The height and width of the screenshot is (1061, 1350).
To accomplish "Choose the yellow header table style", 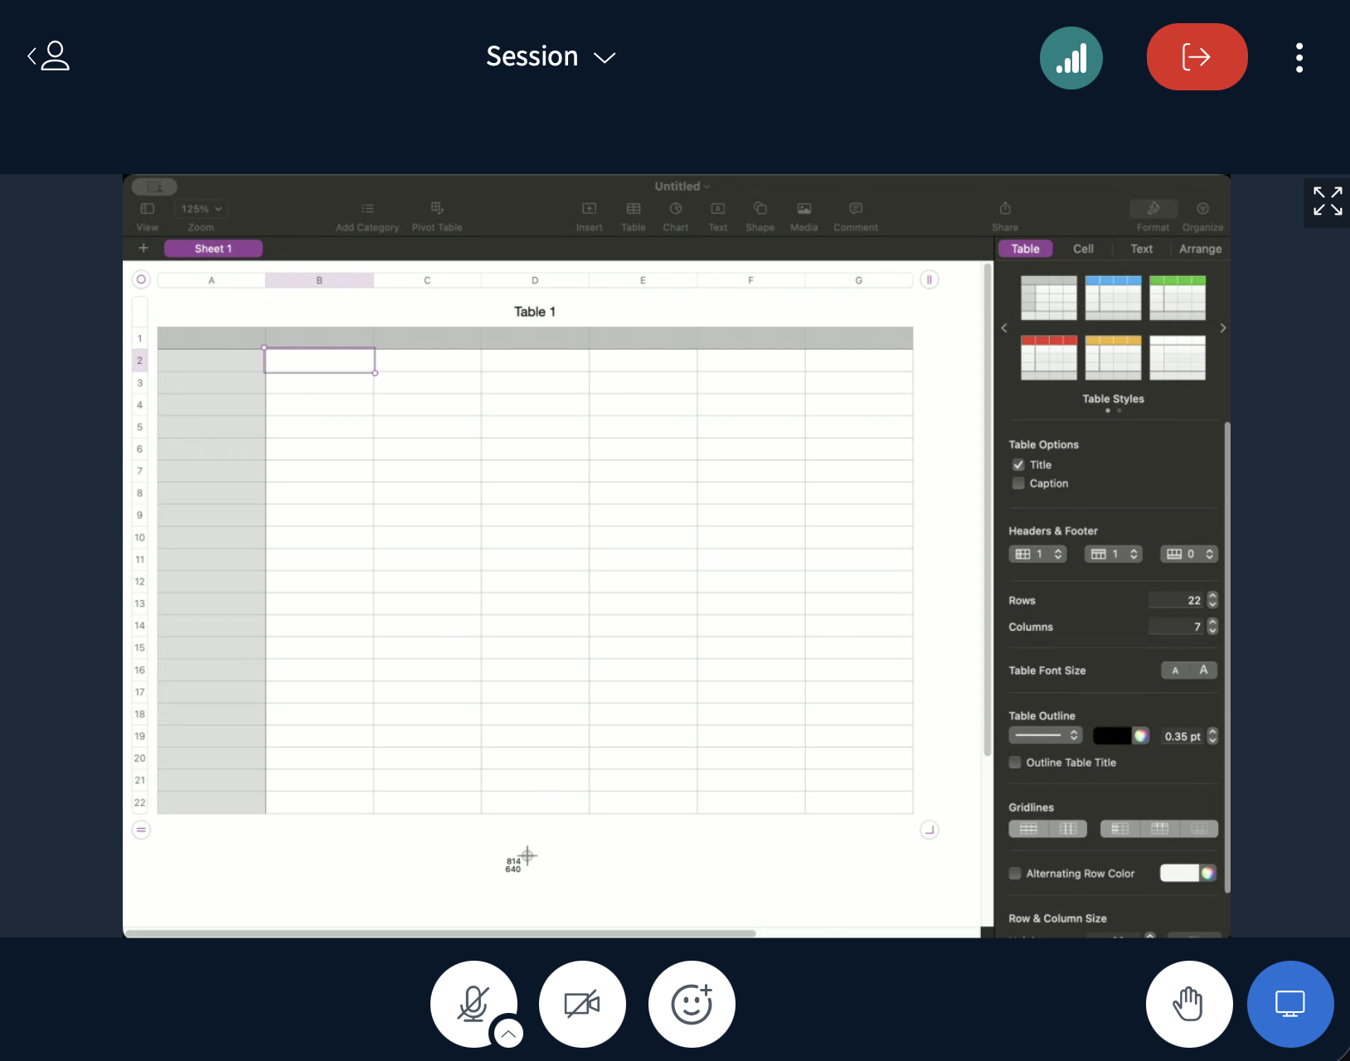I will tap(1113, 357).
